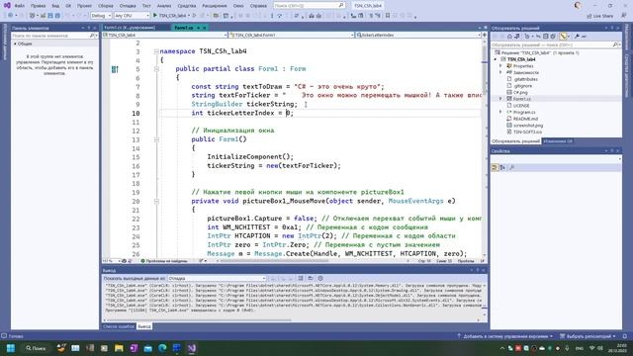Click Выбрать репозиторий in status bar

point(588,336)
